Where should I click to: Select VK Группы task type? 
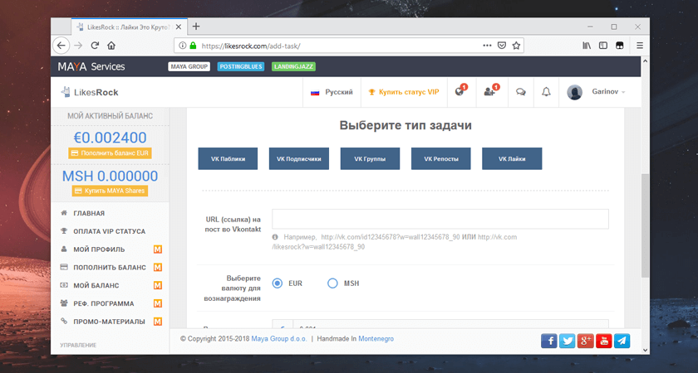click(x=370, y=158)
